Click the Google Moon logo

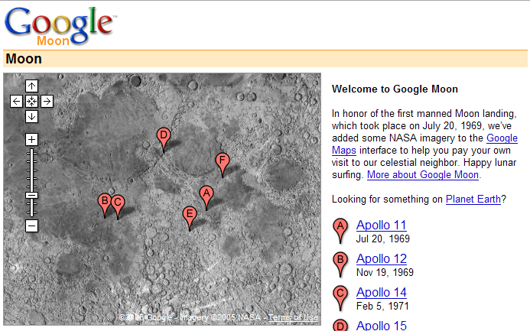click(59, 25)
